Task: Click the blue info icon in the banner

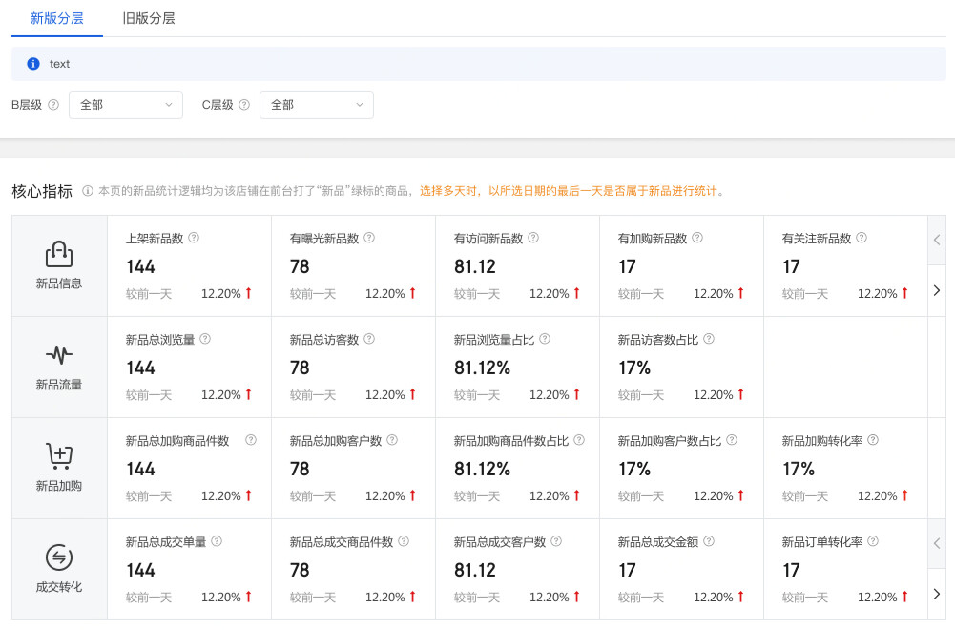Action: [35, 64]
